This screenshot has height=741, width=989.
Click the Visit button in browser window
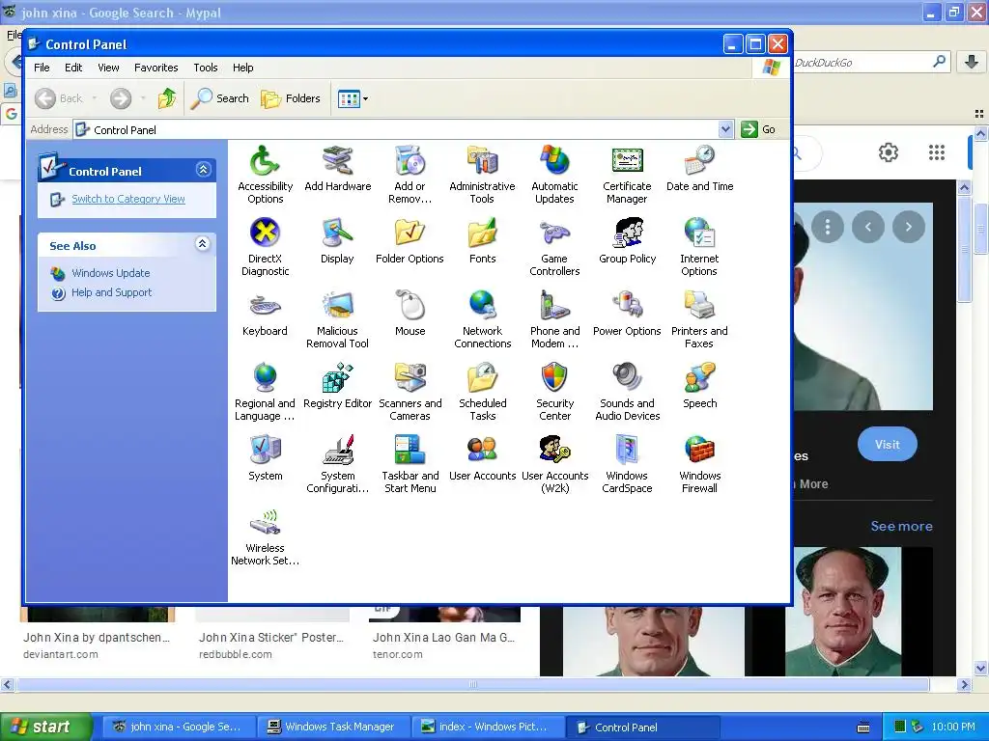click(x=887, y=444)
